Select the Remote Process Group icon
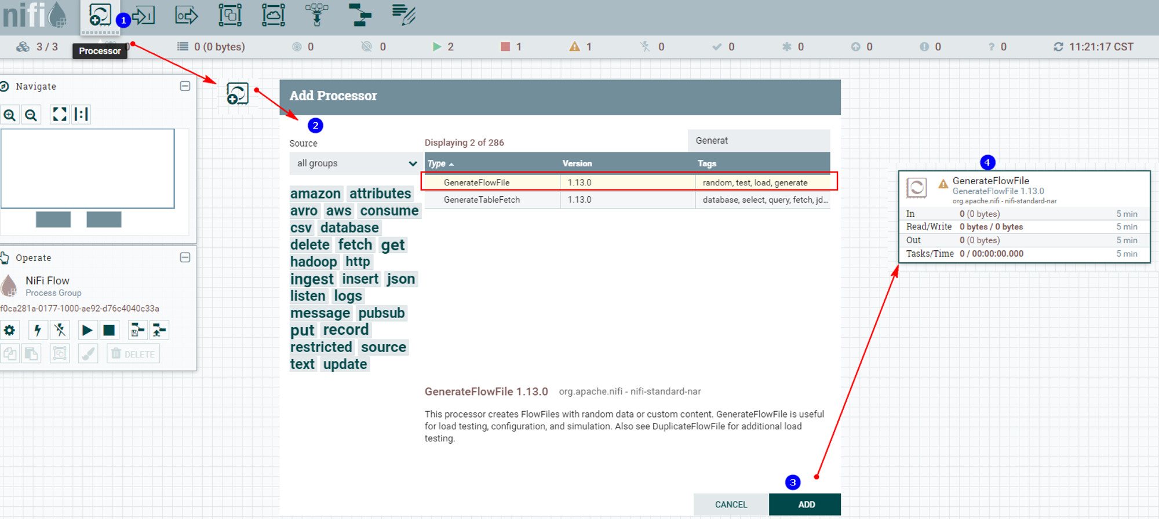1159x519 pixels. pyautogui.click(x=273, y=16)
